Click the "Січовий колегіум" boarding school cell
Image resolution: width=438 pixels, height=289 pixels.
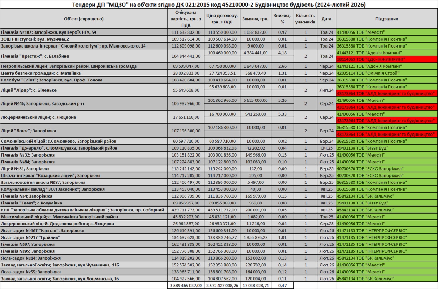coord(84,46)
